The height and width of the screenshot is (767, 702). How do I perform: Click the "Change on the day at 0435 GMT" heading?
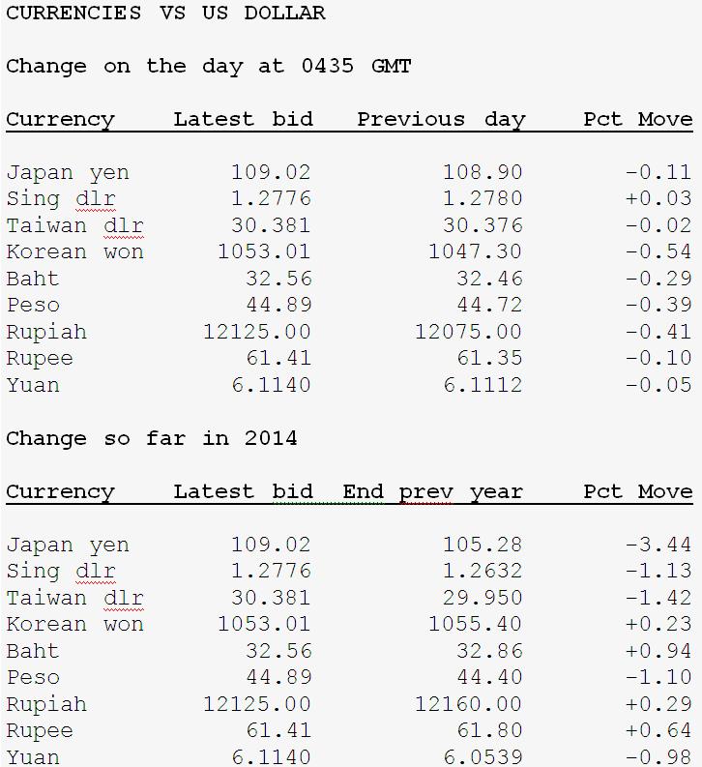point(209,67)
